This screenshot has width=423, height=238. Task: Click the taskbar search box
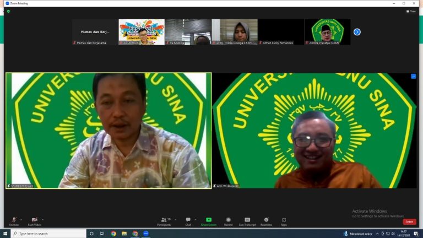[48, 234]
